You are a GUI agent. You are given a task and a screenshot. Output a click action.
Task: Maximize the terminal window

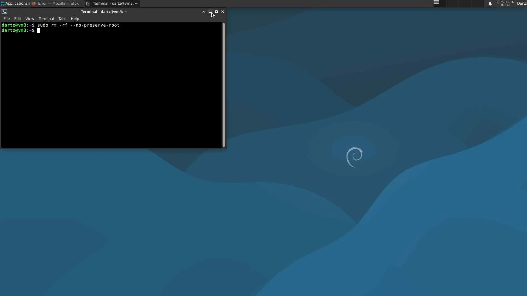click(216, 12)
